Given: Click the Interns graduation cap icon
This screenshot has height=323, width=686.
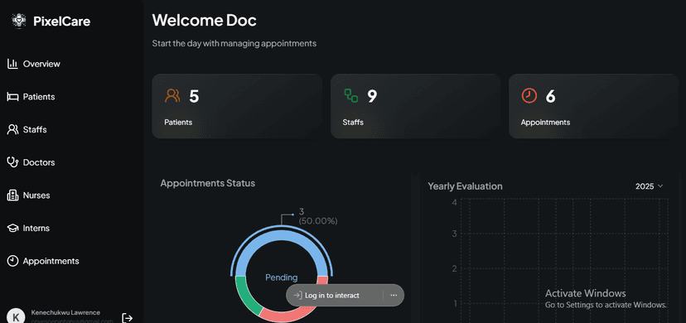Looking at the screenshot, I should coord(12,228).
